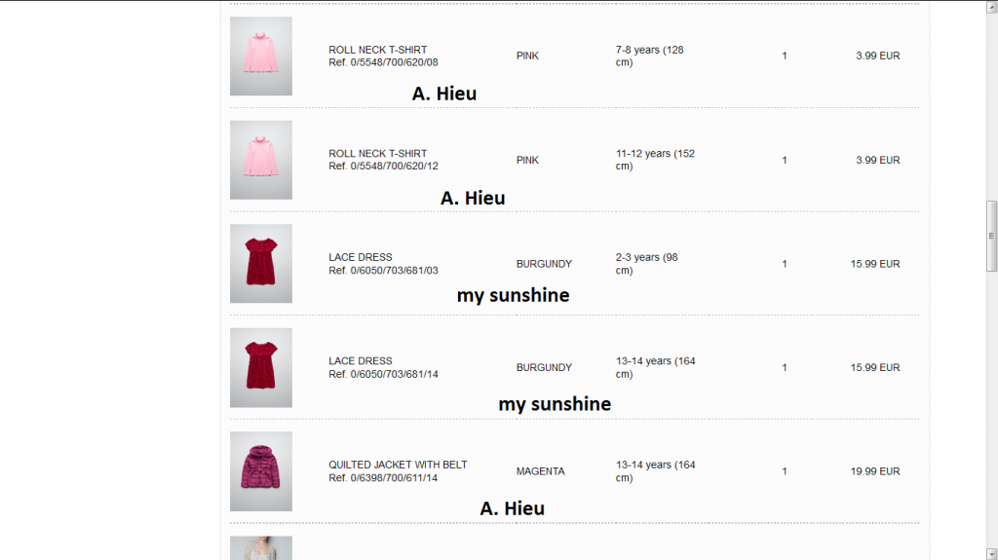Click reference number 0/5548/700/620/12
The image size is (998, 560).
click(x=384, y=167)
